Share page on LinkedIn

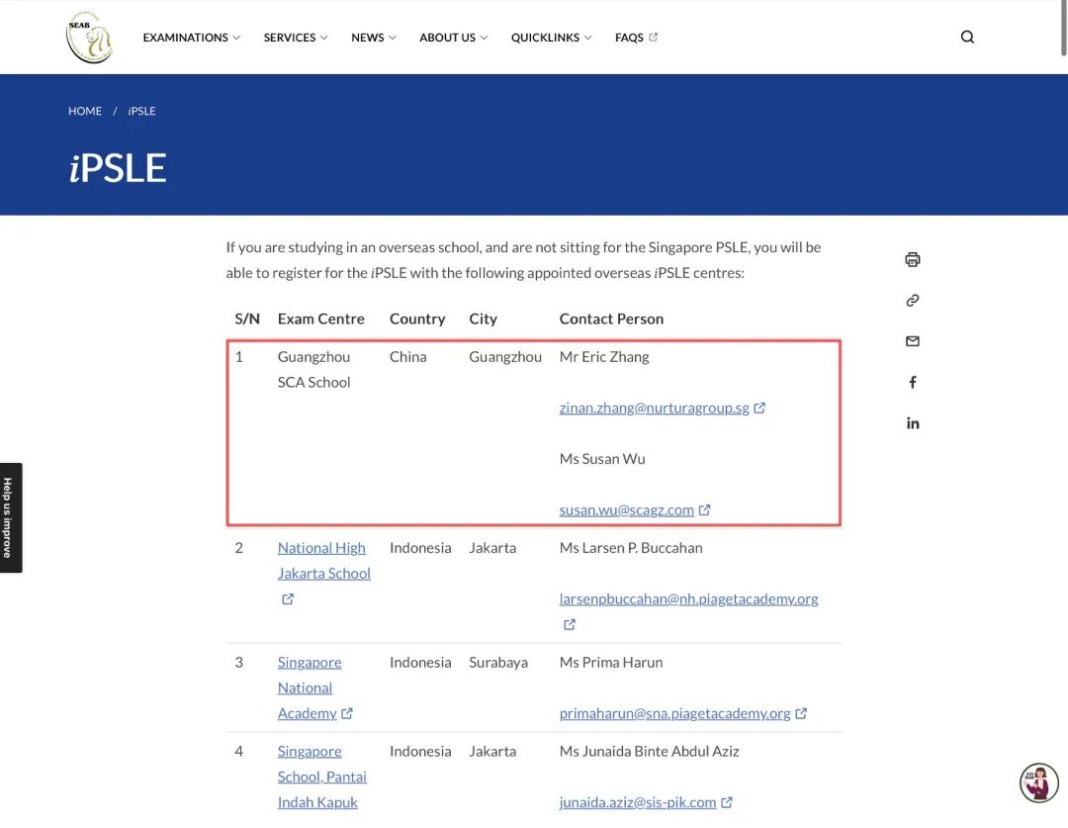[x=913, y=423]
